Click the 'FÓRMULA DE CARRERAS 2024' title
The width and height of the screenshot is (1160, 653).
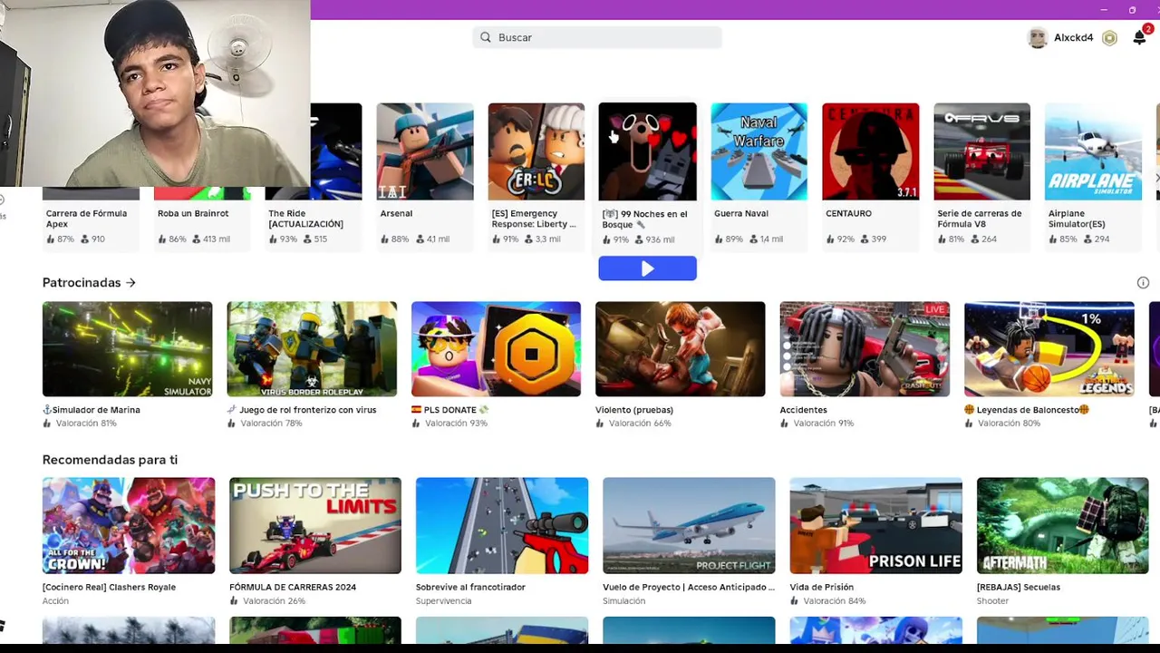[293, 588]
